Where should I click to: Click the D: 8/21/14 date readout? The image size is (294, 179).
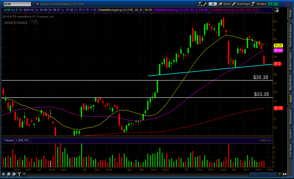click(x=27, y=10)
